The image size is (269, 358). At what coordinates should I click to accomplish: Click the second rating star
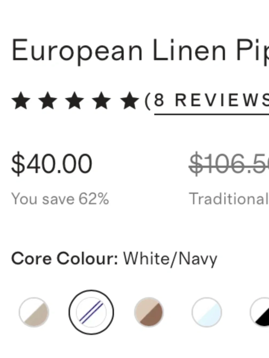pos(48,100)
